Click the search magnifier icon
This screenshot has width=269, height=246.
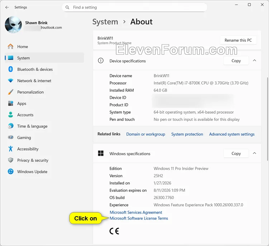click(67, 8)
